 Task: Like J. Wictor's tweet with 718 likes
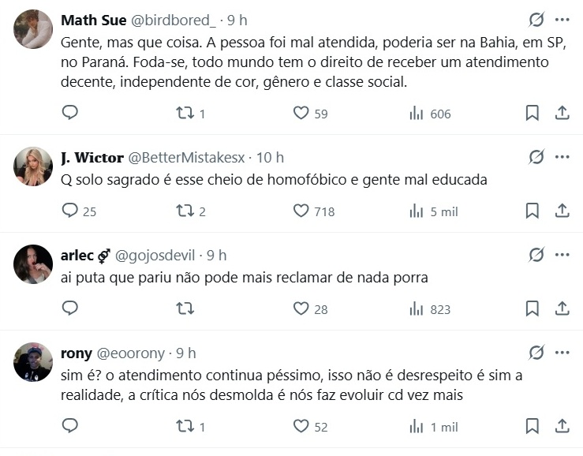pyautogui.click(x=301, y=211)
